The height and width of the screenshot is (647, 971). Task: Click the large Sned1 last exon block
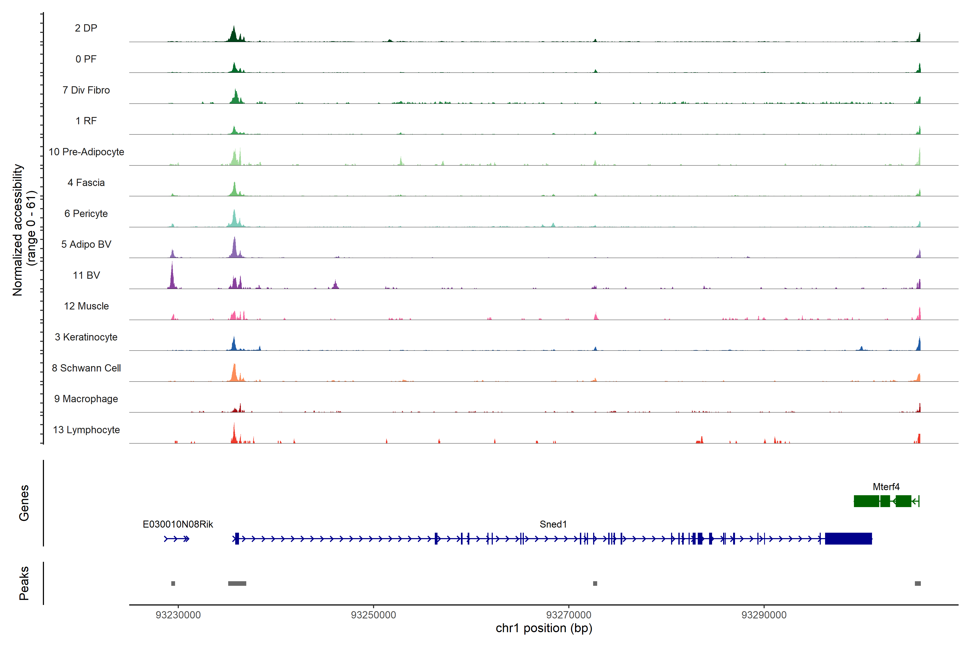pyautogui.click(x=848, y=538)
